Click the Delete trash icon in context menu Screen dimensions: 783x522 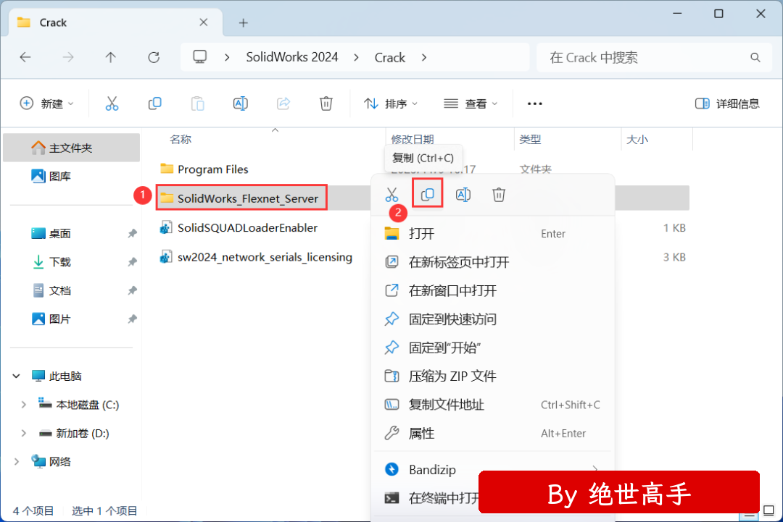point(499,194)
